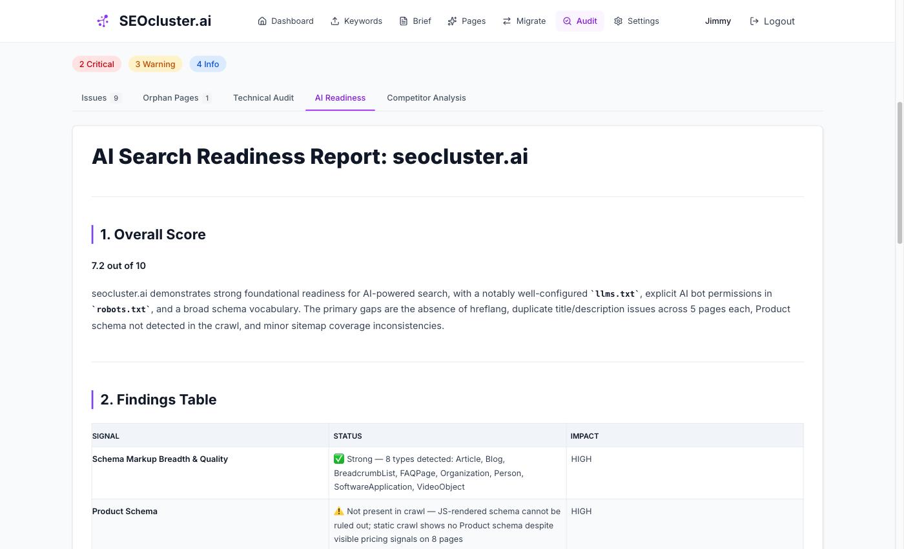Click the Migrate arrows icon
Viewport: 904px width, 549px height.
pyautogui.click(x=507, y=21)
